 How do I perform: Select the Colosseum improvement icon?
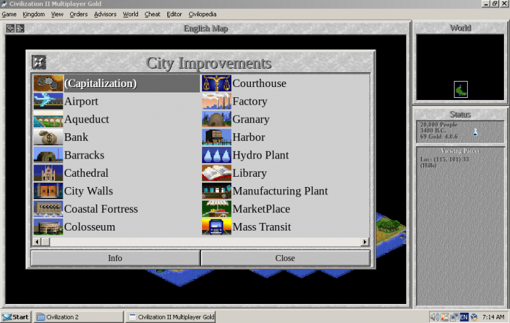tap(48, 226)
